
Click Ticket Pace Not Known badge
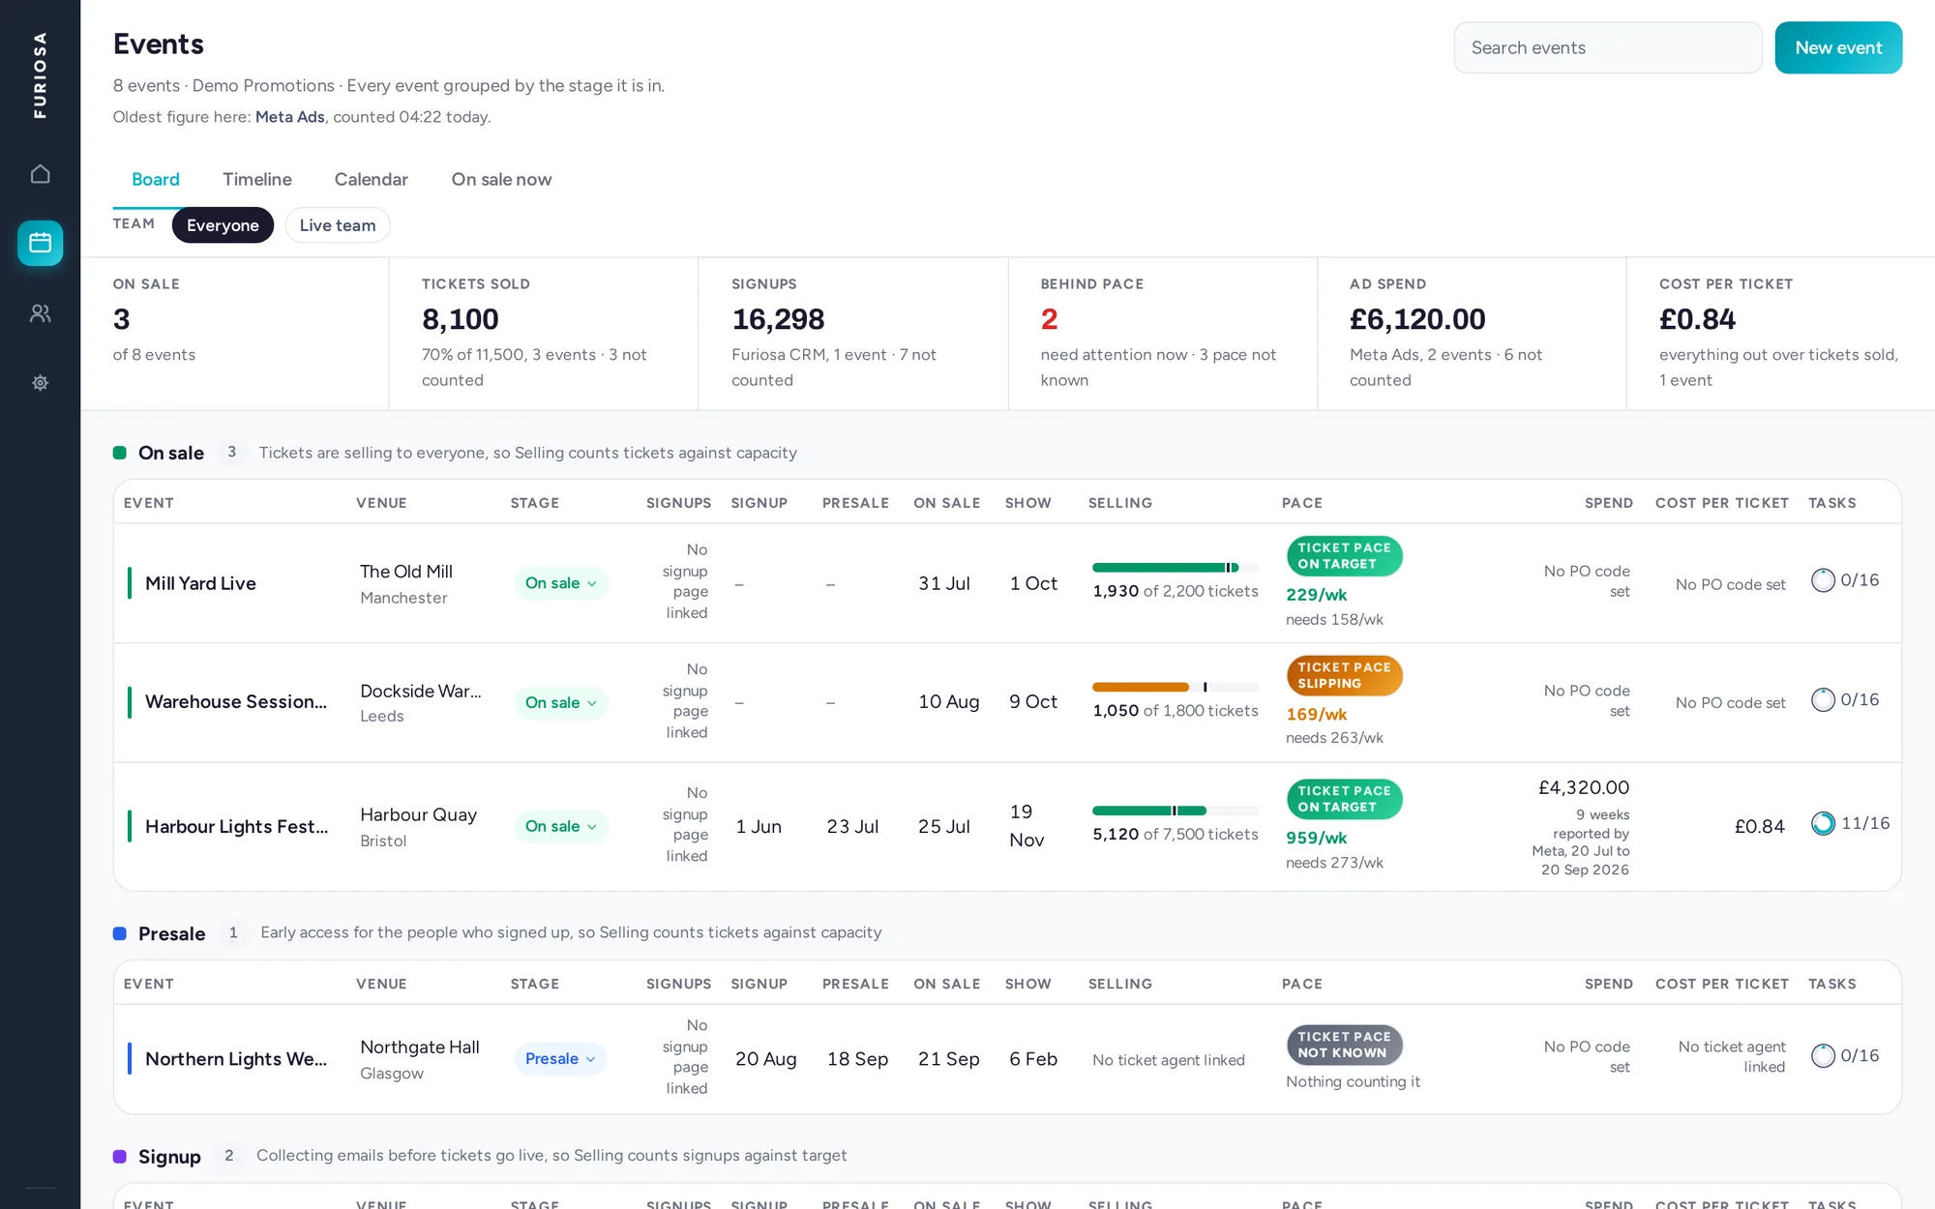click(1344, 1045)
